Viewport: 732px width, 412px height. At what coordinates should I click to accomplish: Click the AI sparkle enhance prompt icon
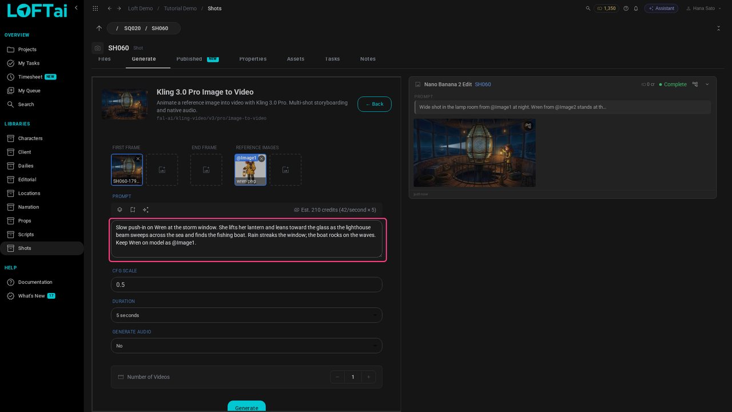[146, 210]
